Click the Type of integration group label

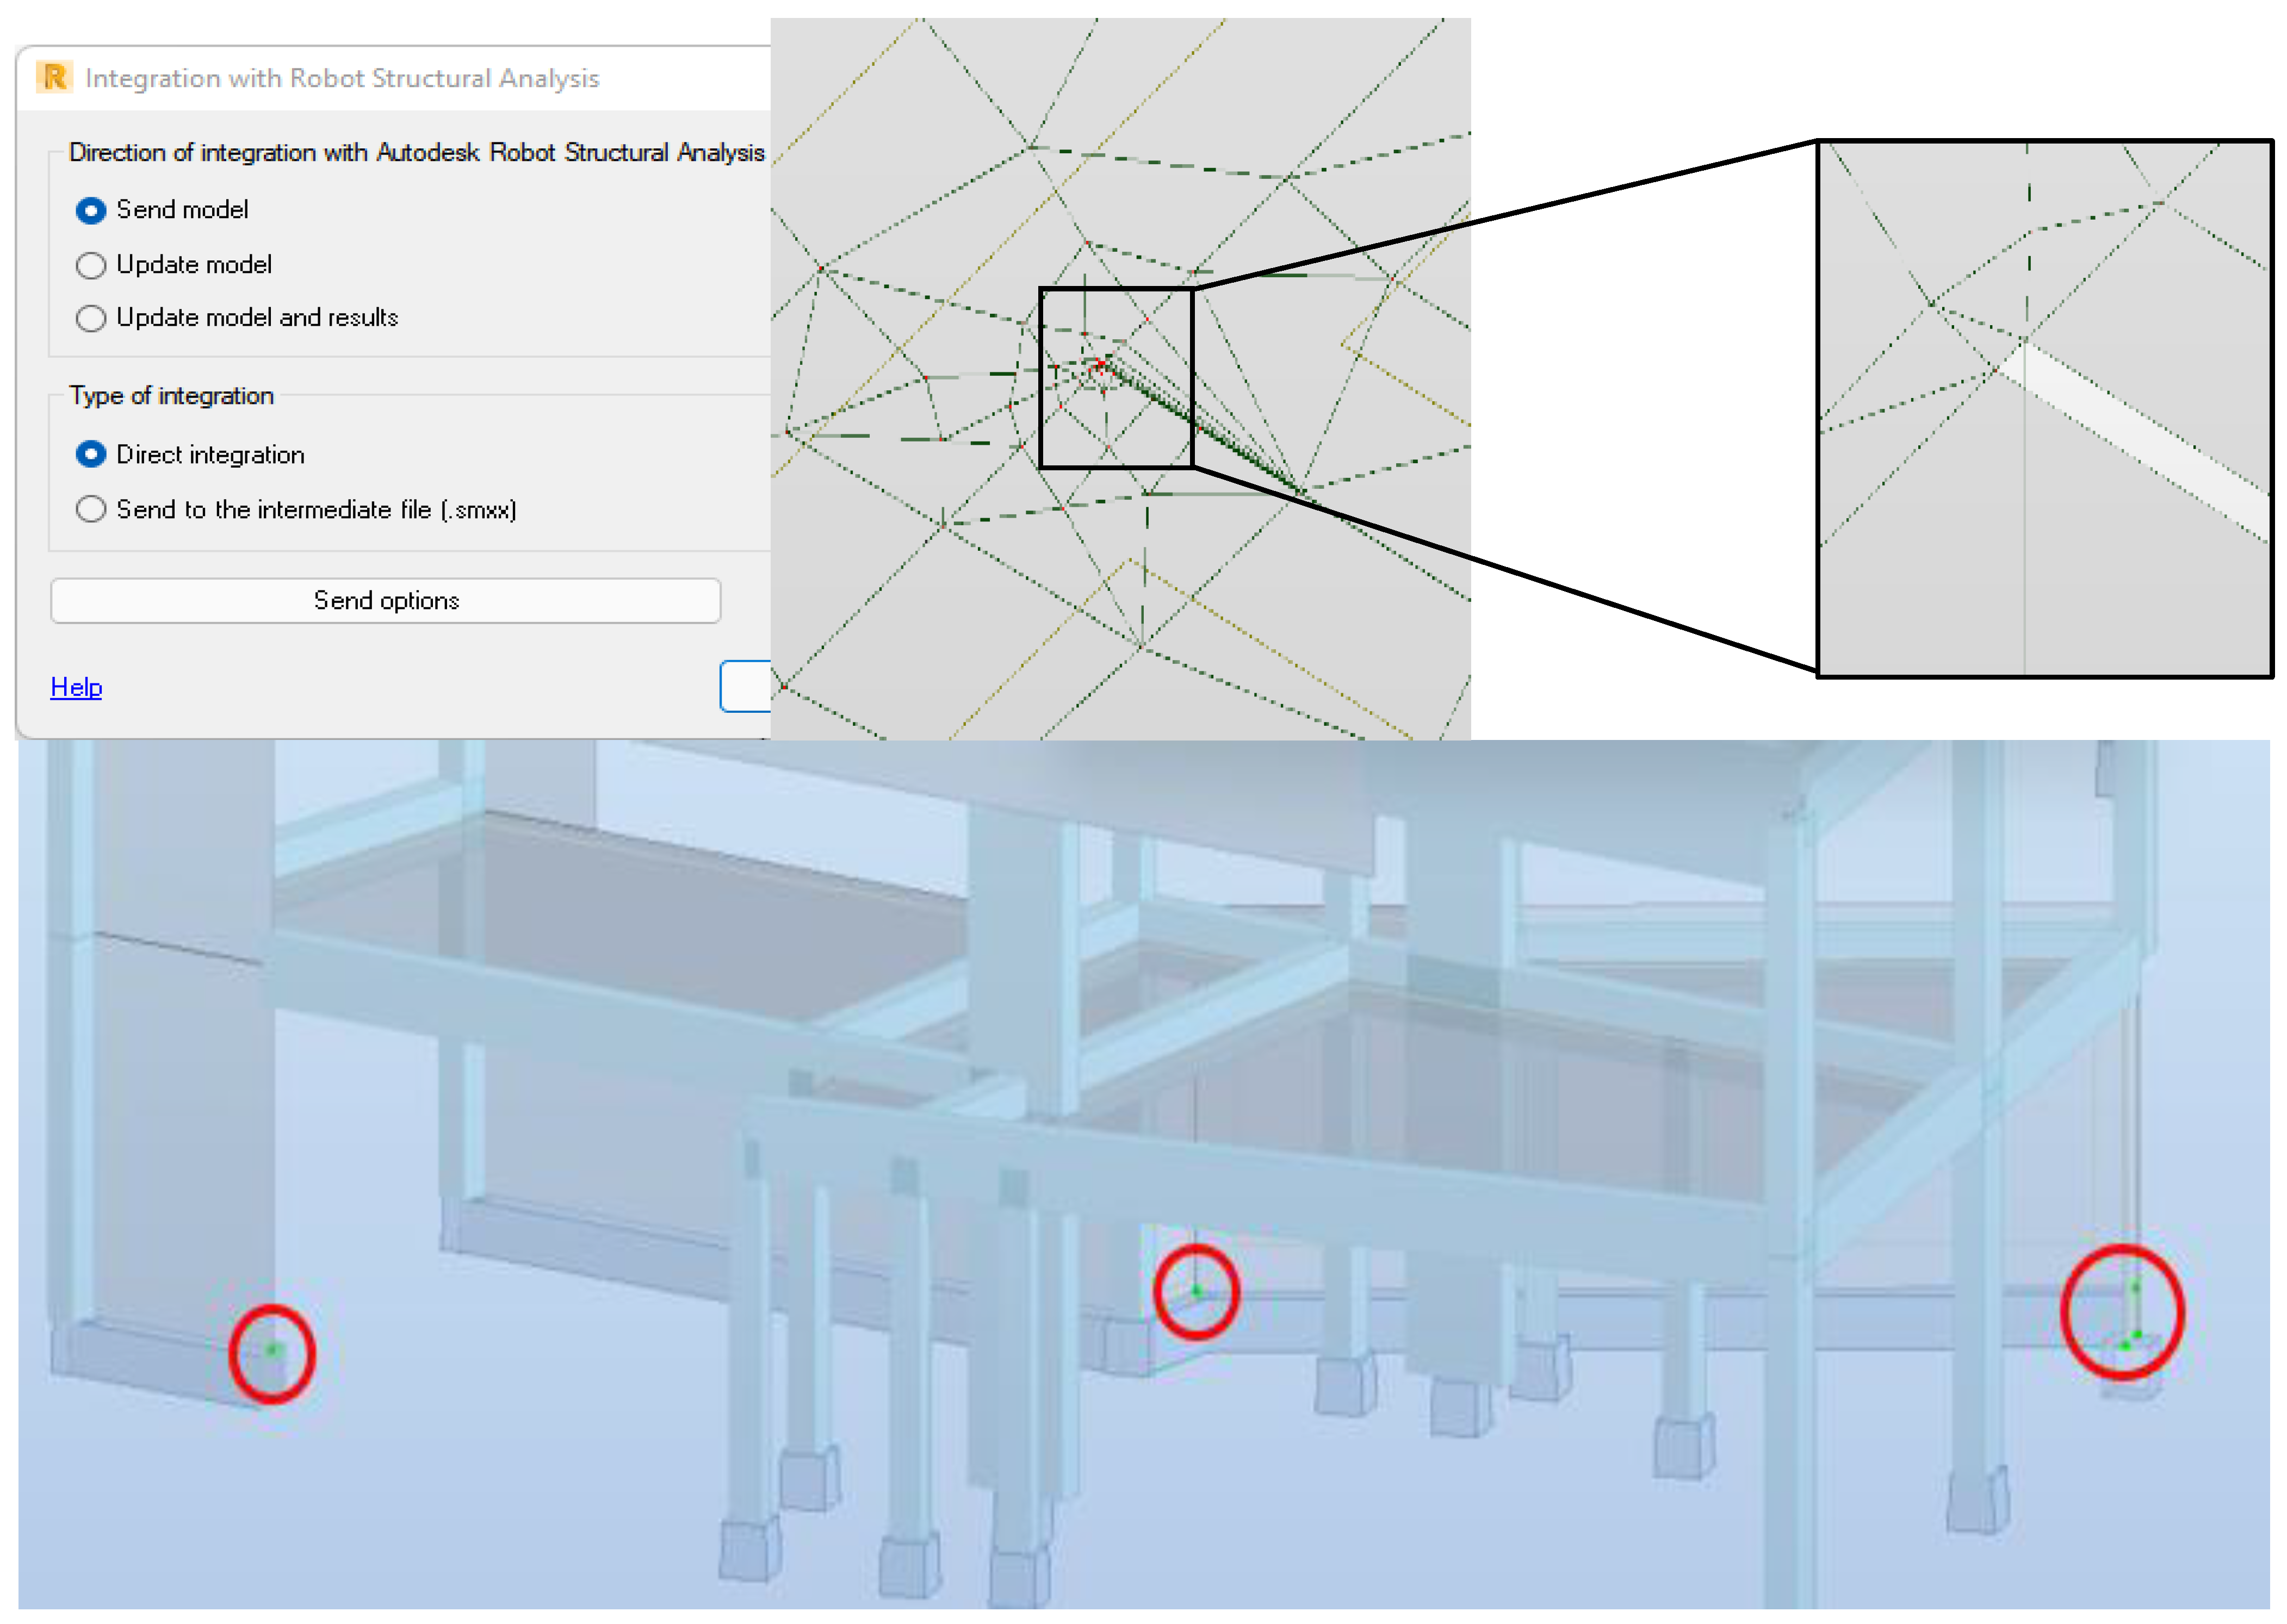click(171, 396)
